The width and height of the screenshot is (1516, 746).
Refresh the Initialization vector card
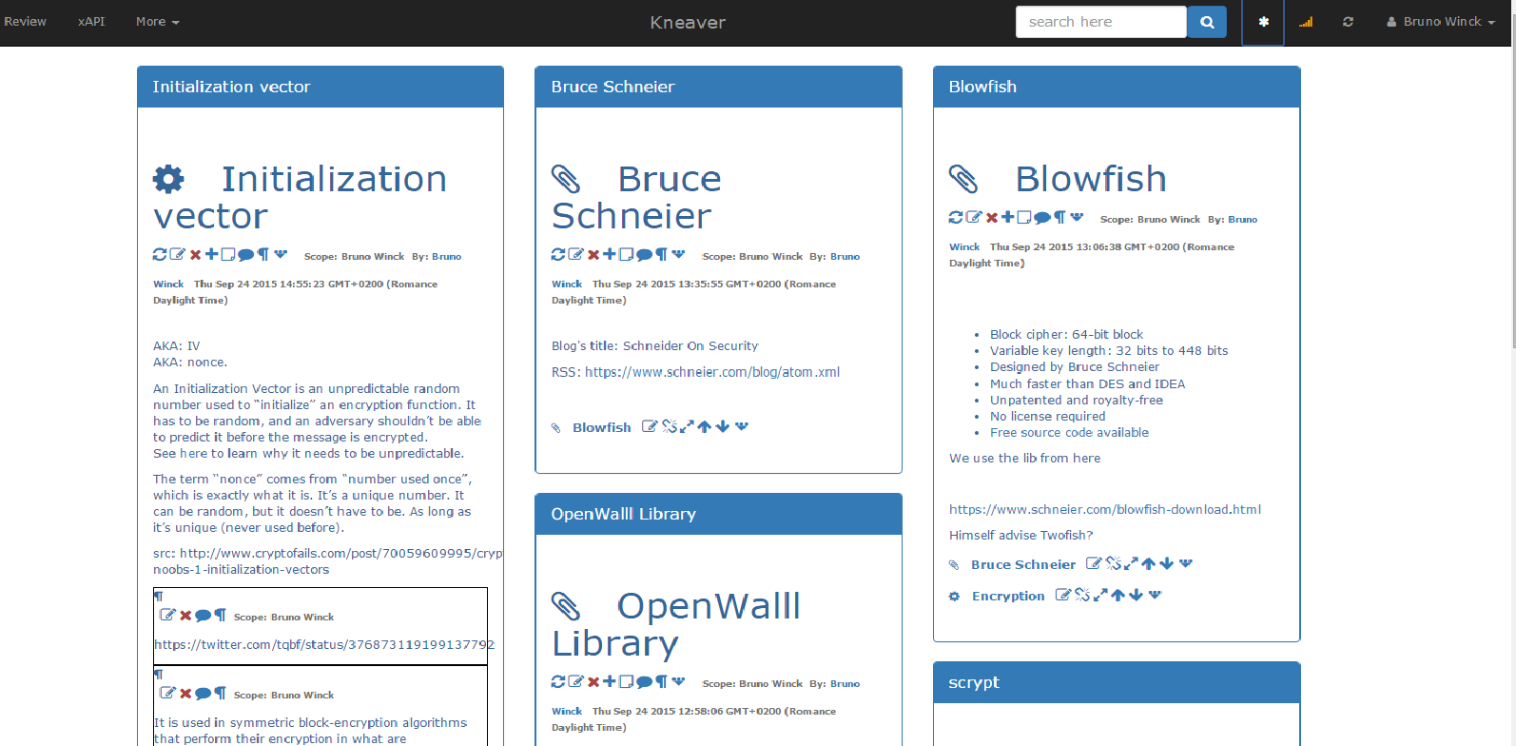point(160,254)
